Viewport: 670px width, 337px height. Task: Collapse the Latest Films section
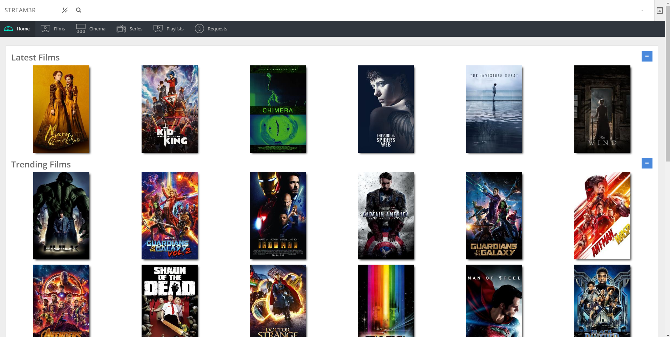tap(647, 56)
